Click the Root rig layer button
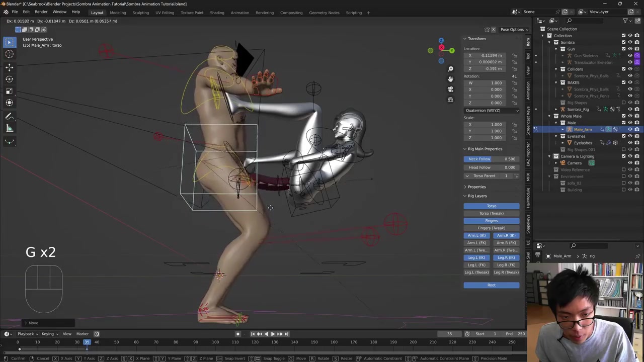Viewport: 644px width, 362px height. click(x=491, y=285)
